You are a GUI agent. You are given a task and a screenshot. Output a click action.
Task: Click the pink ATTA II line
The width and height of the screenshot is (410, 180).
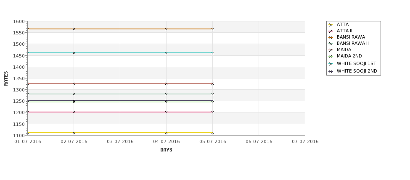120,112
